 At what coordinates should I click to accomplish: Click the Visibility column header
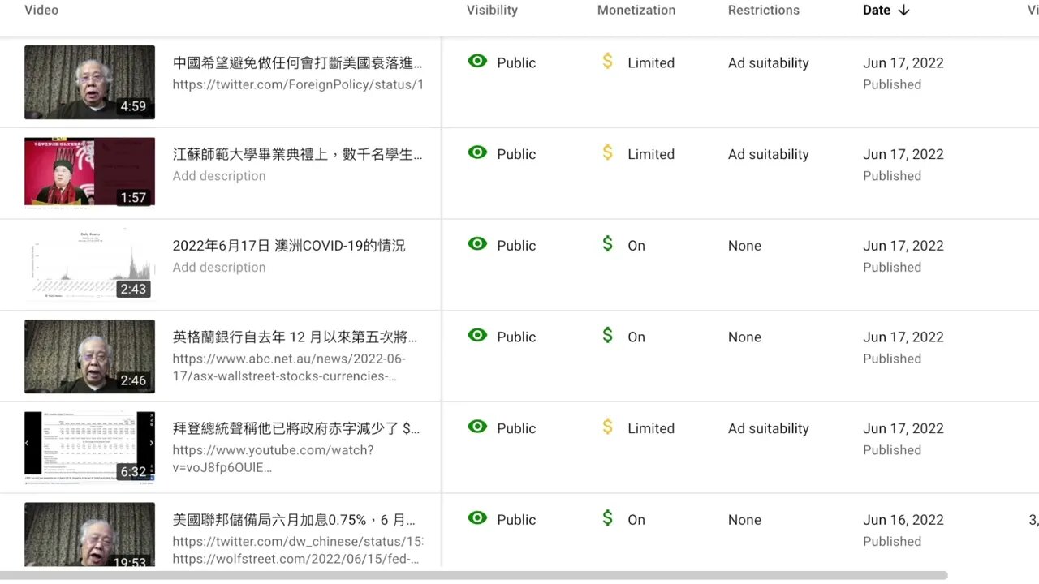(x=492, y=11)
